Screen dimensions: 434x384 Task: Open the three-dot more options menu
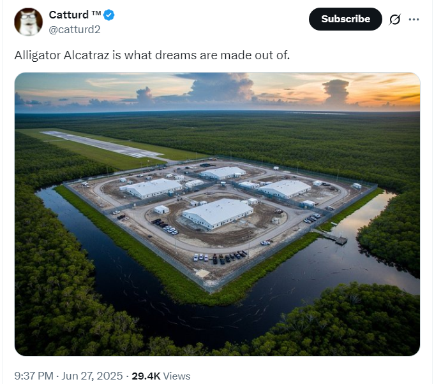[x=414, y=19]
